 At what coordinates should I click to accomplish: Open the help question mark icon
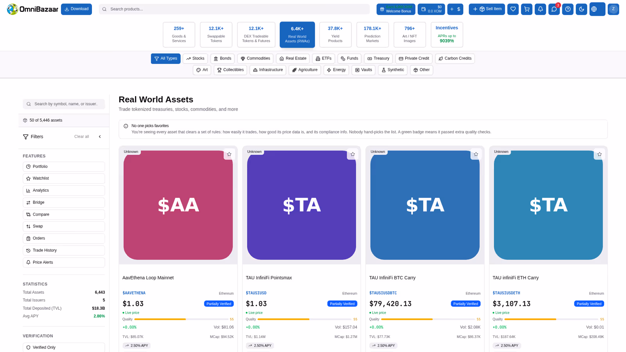[568, 9]
